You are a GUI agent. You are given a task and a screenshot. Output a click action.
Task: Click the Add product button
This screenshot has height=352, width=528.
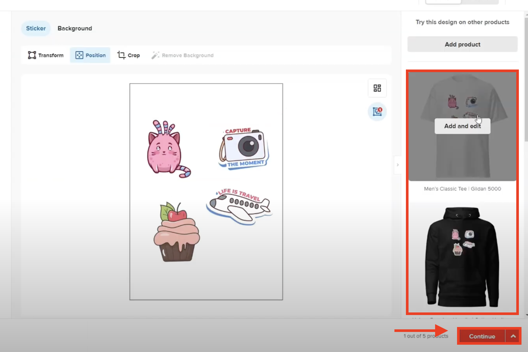tap(462, 44)
